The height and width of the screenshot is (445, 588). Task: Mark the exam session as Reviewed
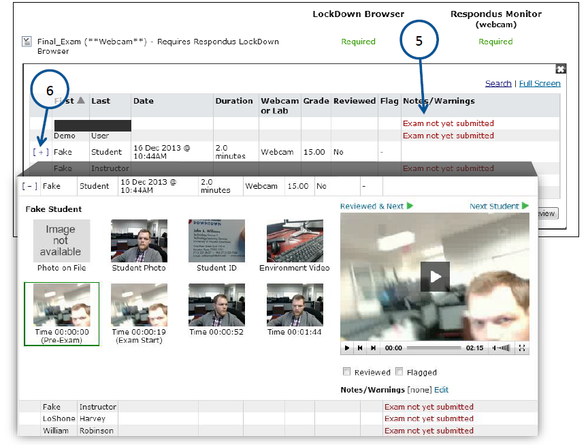coord(346,371)
